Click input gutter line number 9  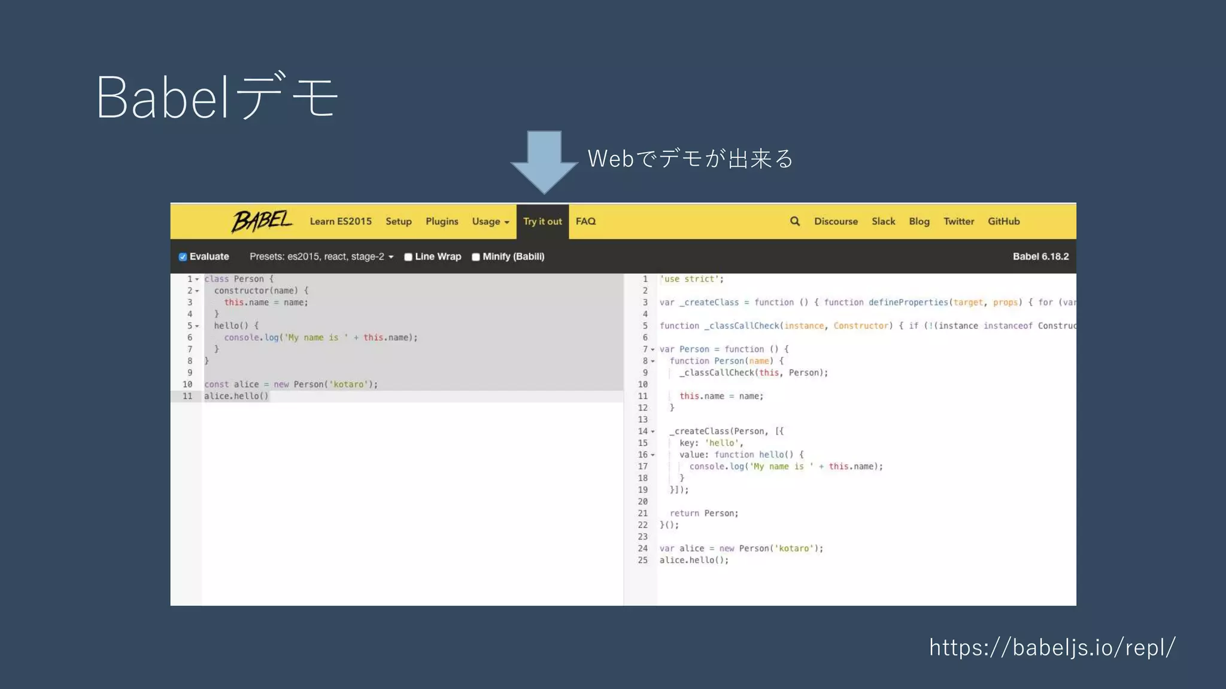pyautogui.click(x=190, y=373)
